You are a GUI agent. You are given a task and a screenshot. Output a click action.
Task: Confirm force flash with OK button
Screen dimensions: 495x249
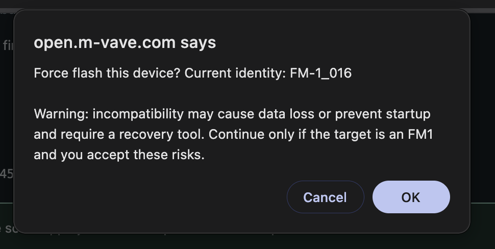point(411,197)
